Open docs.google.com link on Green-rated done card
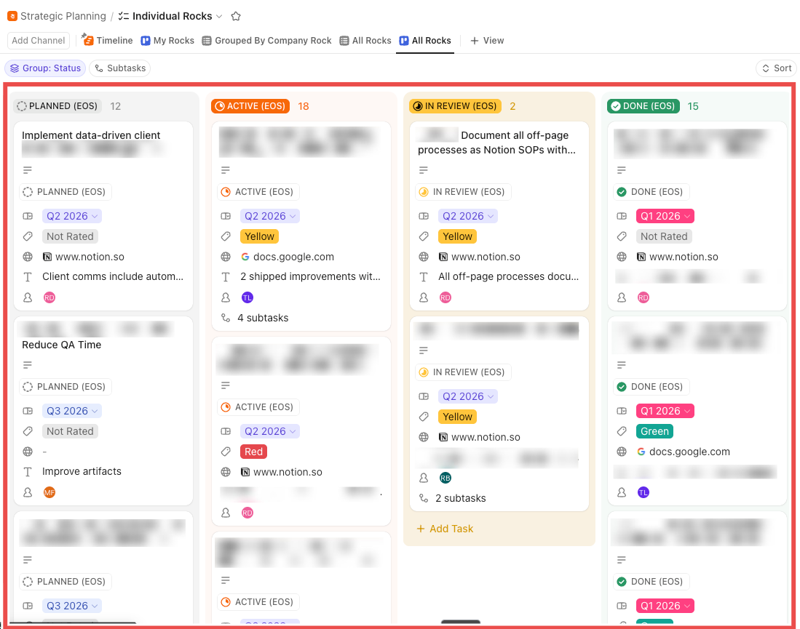Image resolution: width=800 pixels, height=629 pixels. coord(684,452)
